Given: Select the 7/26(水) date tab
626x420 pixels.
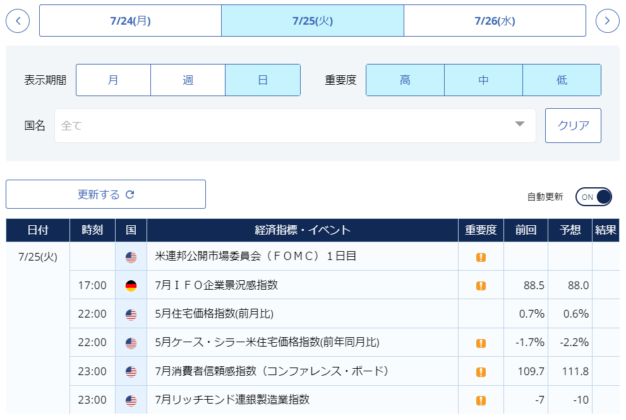Looking at the screenshot, I should click(x=495, y=21).
